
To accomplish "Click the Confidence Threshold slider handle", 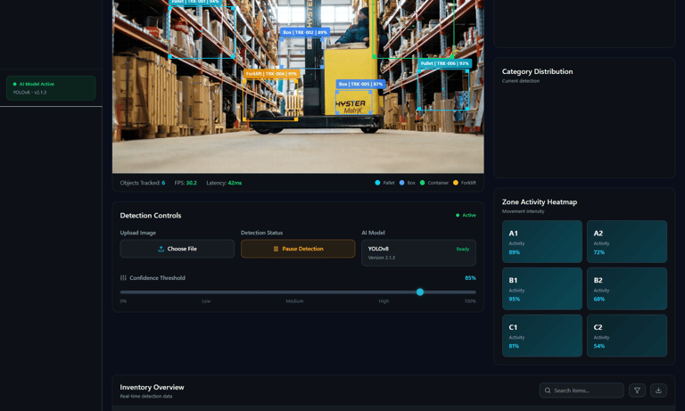I will [x=420, y=292].
